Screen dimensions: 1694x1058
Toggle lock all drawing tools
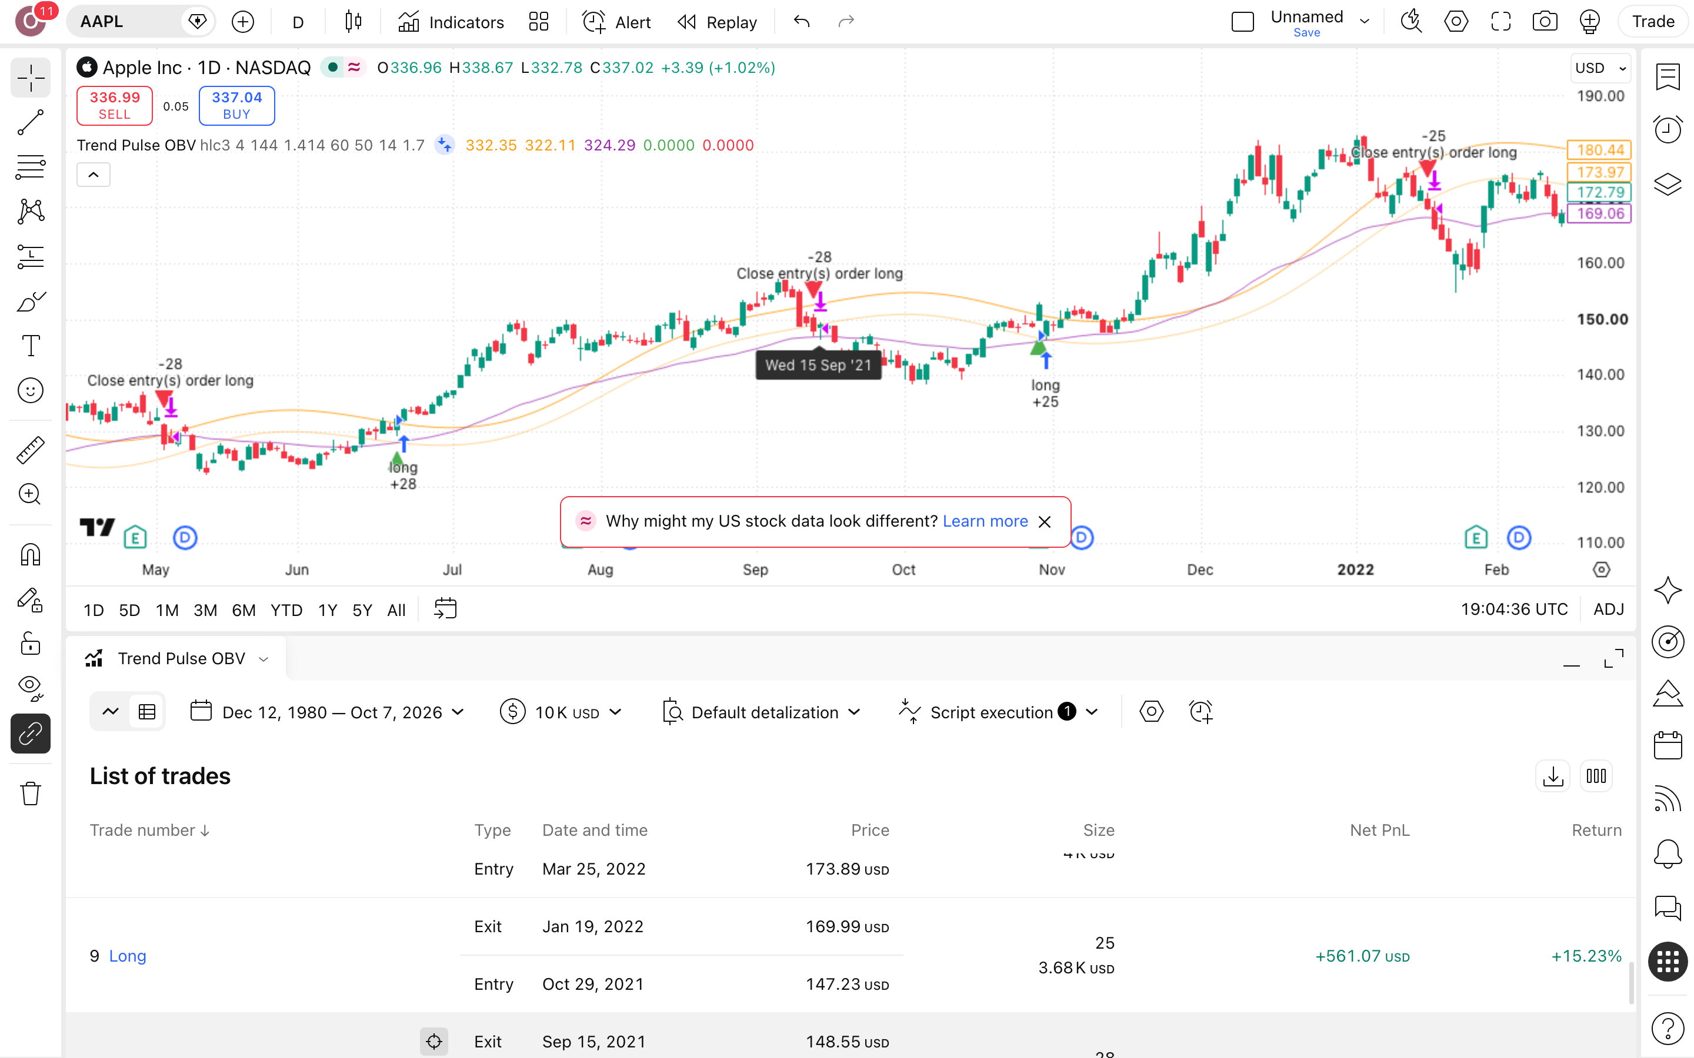(30, 644)
